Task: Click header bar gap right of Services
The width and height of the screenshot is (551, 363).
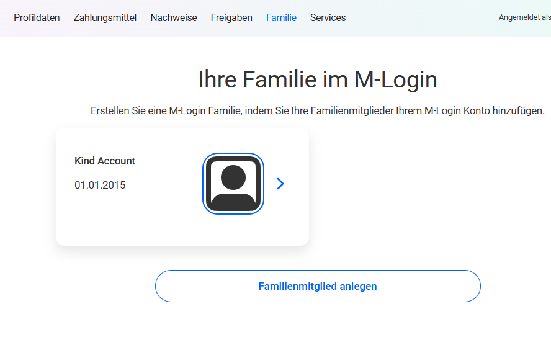Action: 422,18
